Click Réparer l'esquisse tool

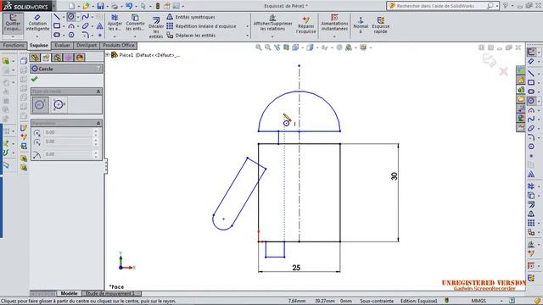click(305, 25)
